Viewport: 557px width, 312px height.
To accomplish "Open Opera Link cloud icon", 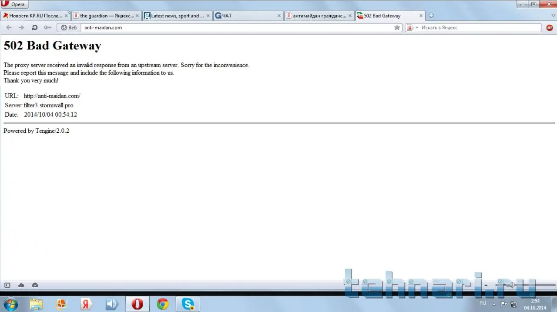I will 21,285.
